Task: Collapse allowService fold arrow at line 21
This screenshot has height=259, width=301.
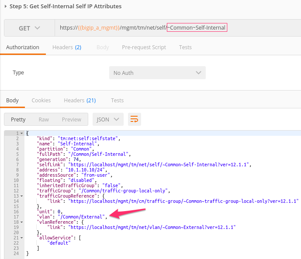Action: click(22, 238)
